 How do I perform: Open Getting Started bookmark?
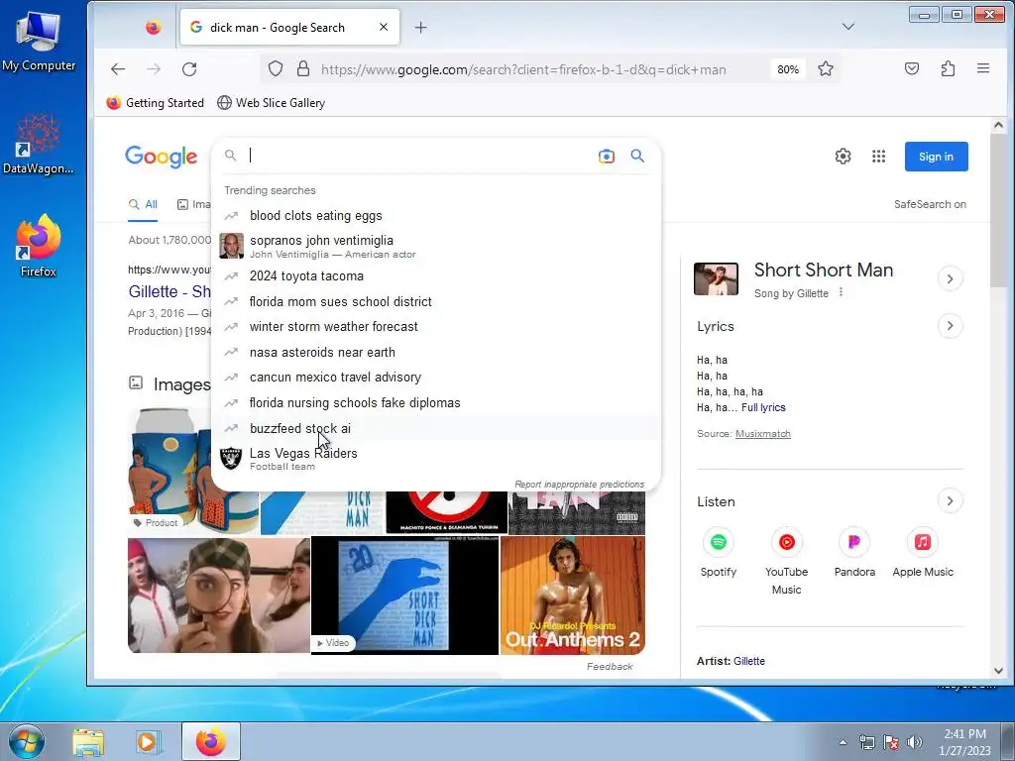tap(156, 103)
